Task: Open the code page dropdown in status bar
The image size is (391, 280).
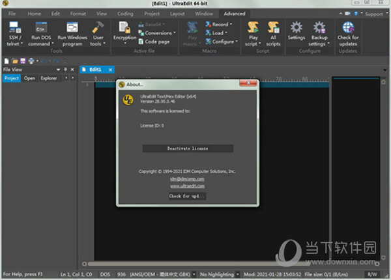Action: (x=194, y=274)
